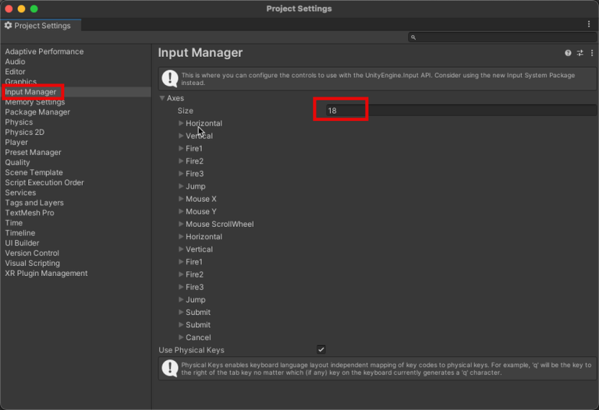Open the Input Manager three-dot options menu
The width and height of the screenshot is (599, 410).
pos(591,53)
